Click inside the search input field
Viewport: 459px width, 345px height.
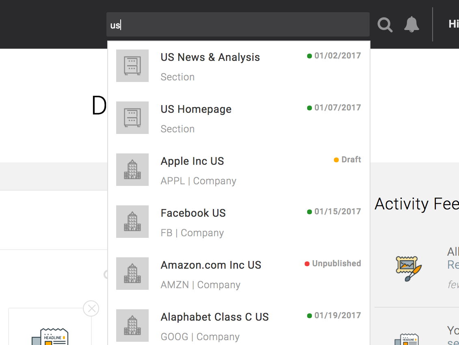[238, 24]
